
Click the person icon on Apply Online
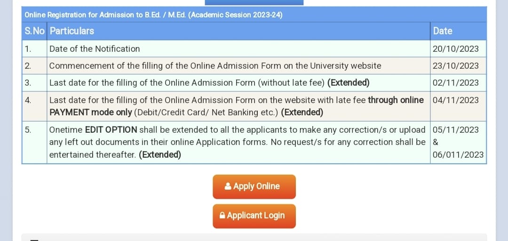pos(228,186)
